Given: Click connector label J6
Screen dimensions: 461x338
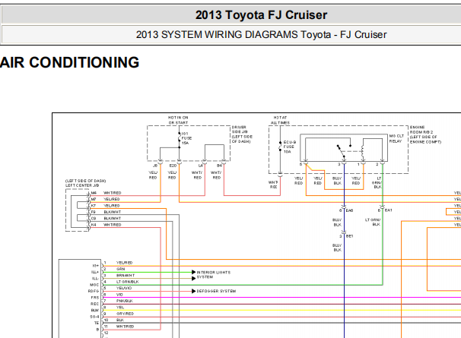Looking at the screenshot, I should (x=155, y=166).
